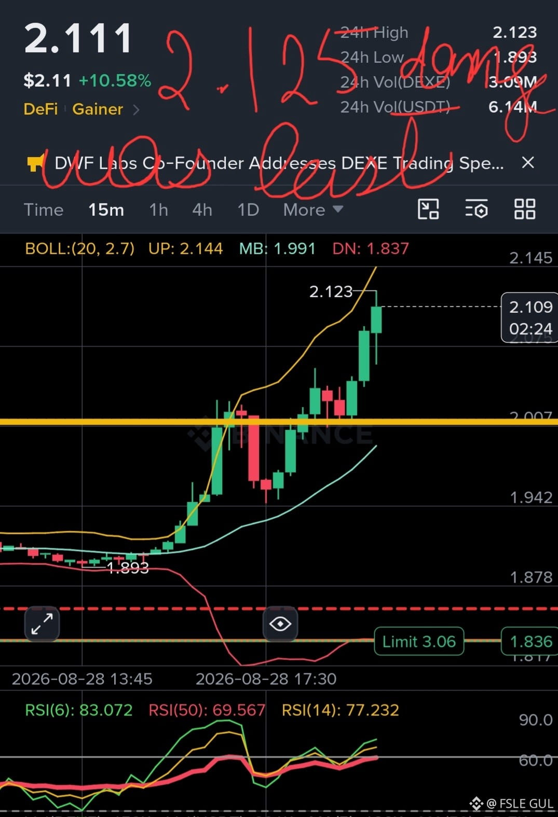Tap the BOLL MB: 1.991 value

(x=277, y=248)
